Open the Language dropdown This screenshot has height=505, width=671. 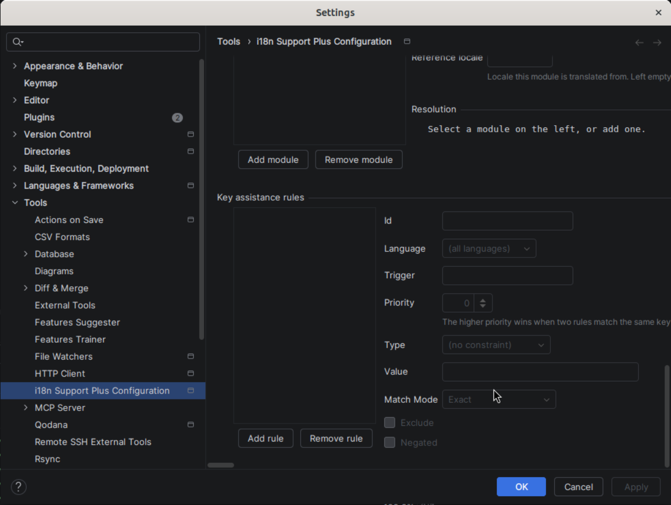point(489,248)
